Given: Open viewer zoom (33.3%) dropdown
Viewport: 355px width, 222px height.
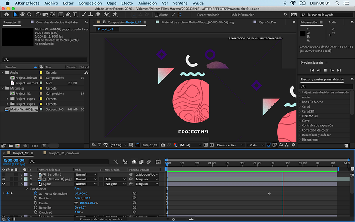Looking at the screenshot, I should [118, 145].
